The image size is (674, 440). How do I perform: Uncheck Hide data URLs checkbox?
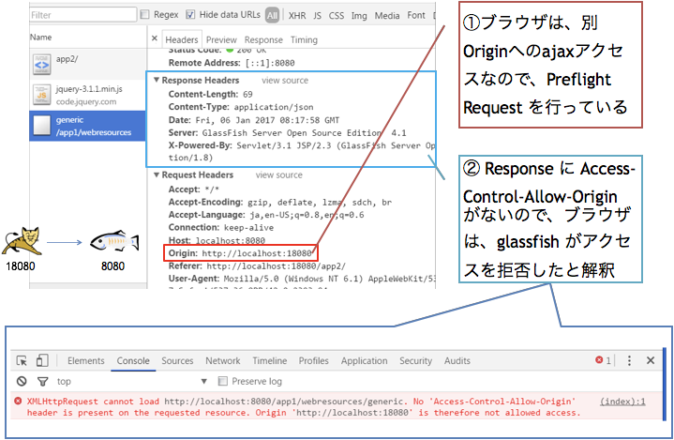point(190,15)
